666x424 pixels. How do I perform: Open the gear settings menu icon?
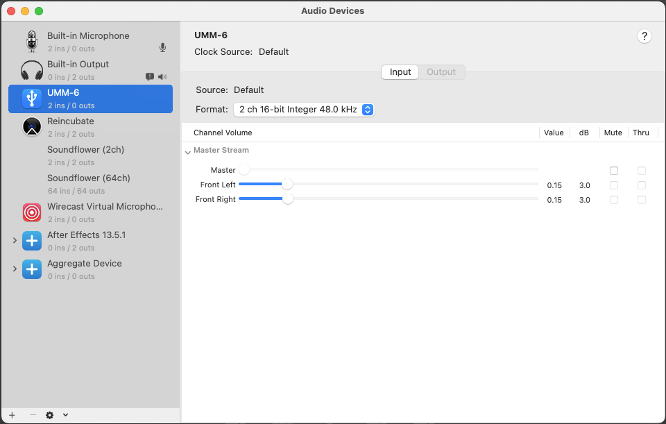point(50,415)
